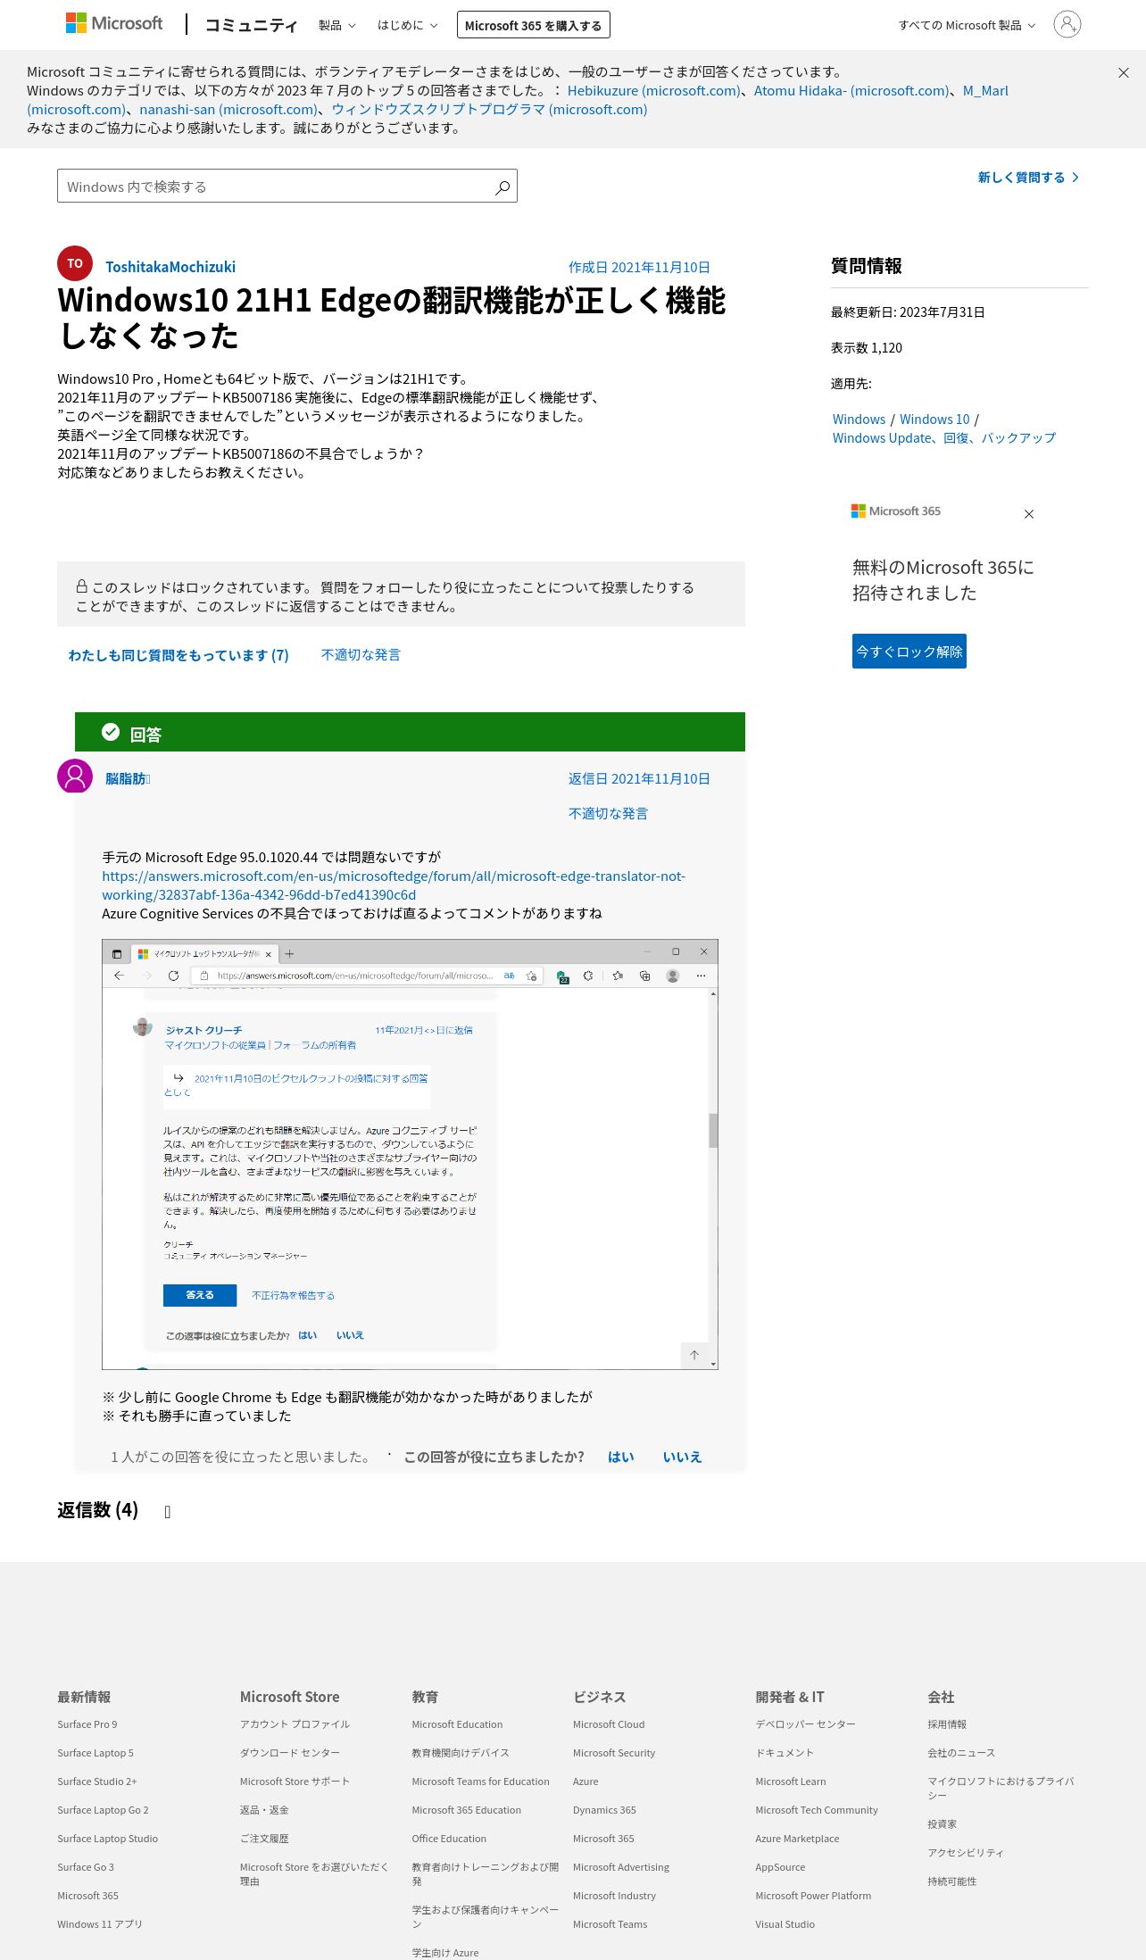The width and height of the screenshot is (1146, 1960).
Task: Click the Microsoft logo in the header
Action: pyautogui.click(x=114, y=23)
